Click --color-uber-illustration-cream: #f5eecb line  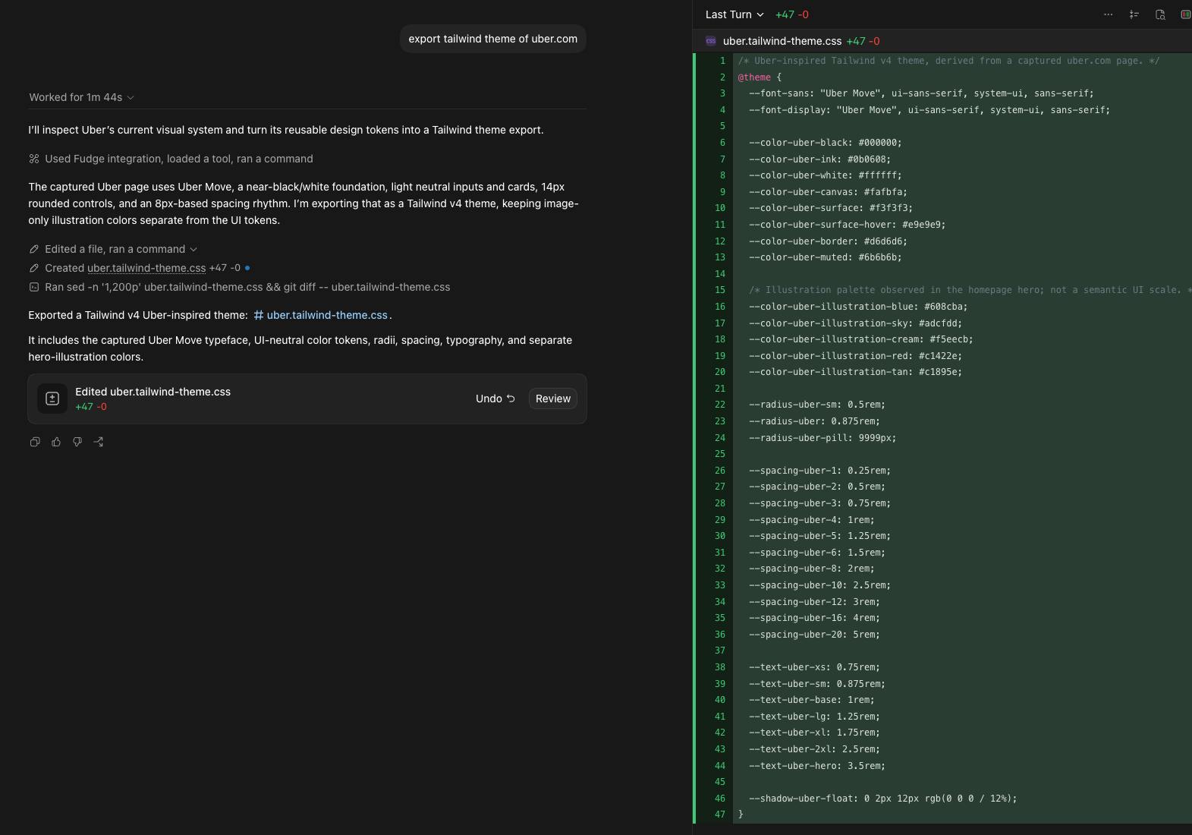(861, 339)
